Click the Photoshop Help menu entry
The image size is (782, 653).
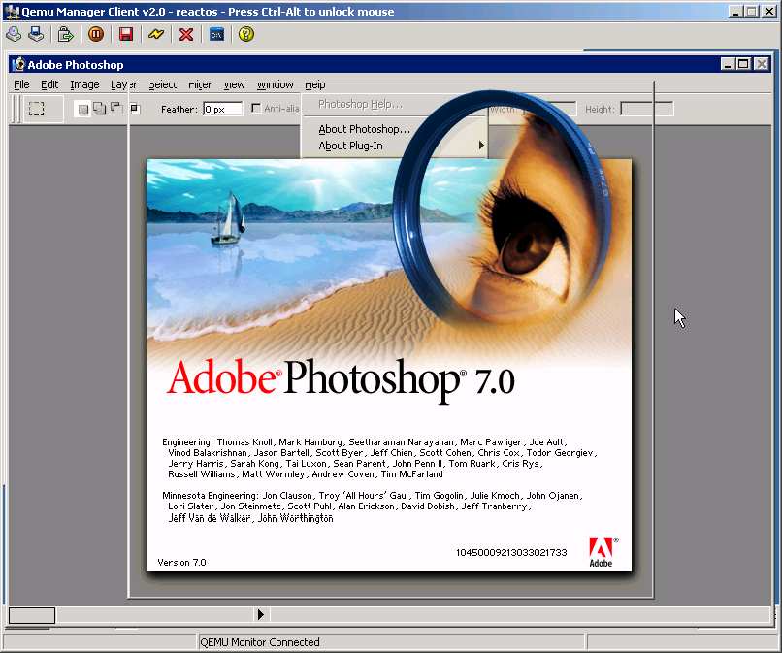click(x=360, y=104)
